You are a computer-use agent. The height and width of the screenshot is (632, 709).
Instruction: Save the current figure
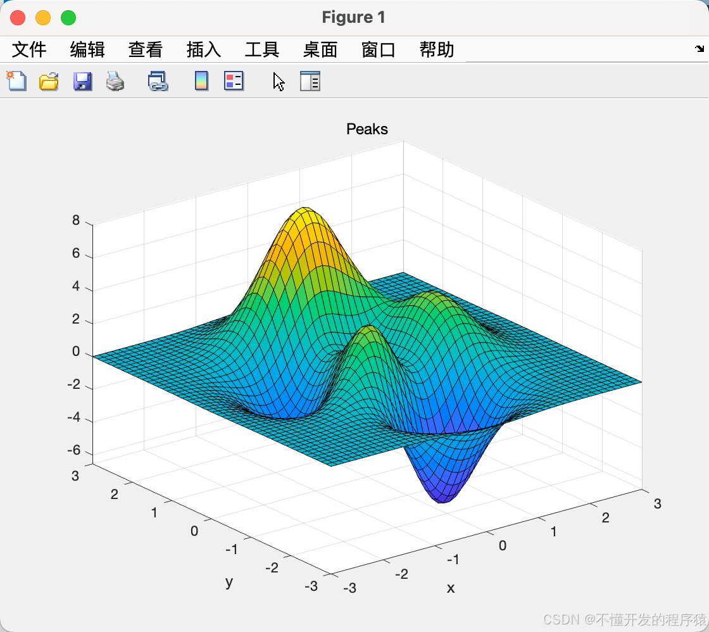(82, 81)
